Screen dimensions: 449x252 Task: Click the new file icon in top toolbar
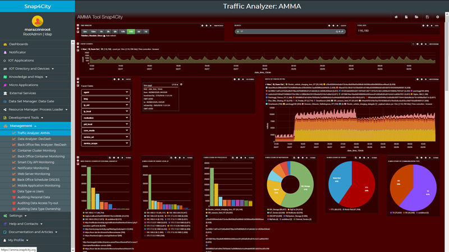(406, 17)
